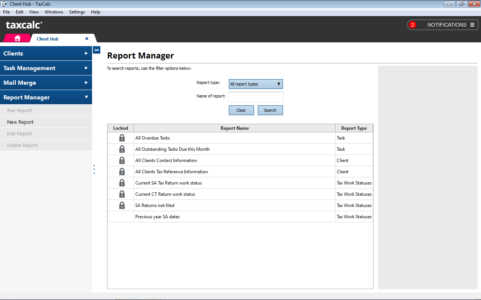
Task: Click Tax Work Statuses for Previous year SA dates
Action: tap(354, 217)
